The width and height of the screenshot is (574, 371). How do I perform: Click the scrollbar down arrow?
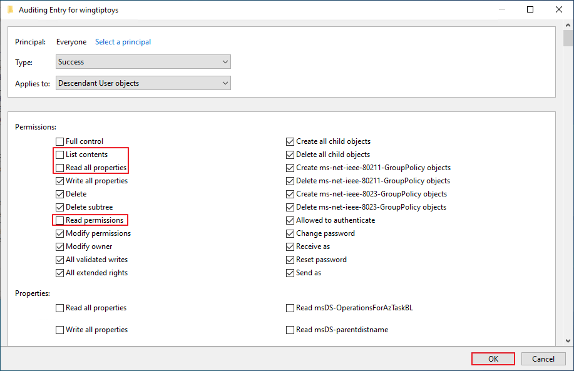point(568,340)
